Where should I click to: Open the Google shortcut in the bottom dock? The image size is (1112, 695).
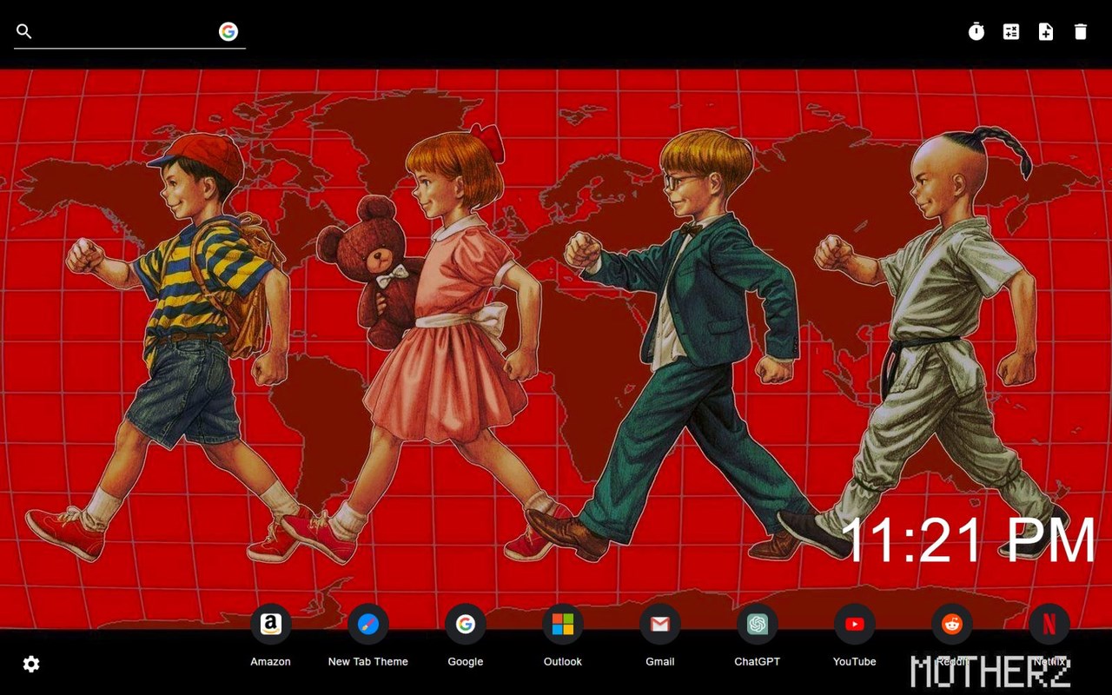466,625
